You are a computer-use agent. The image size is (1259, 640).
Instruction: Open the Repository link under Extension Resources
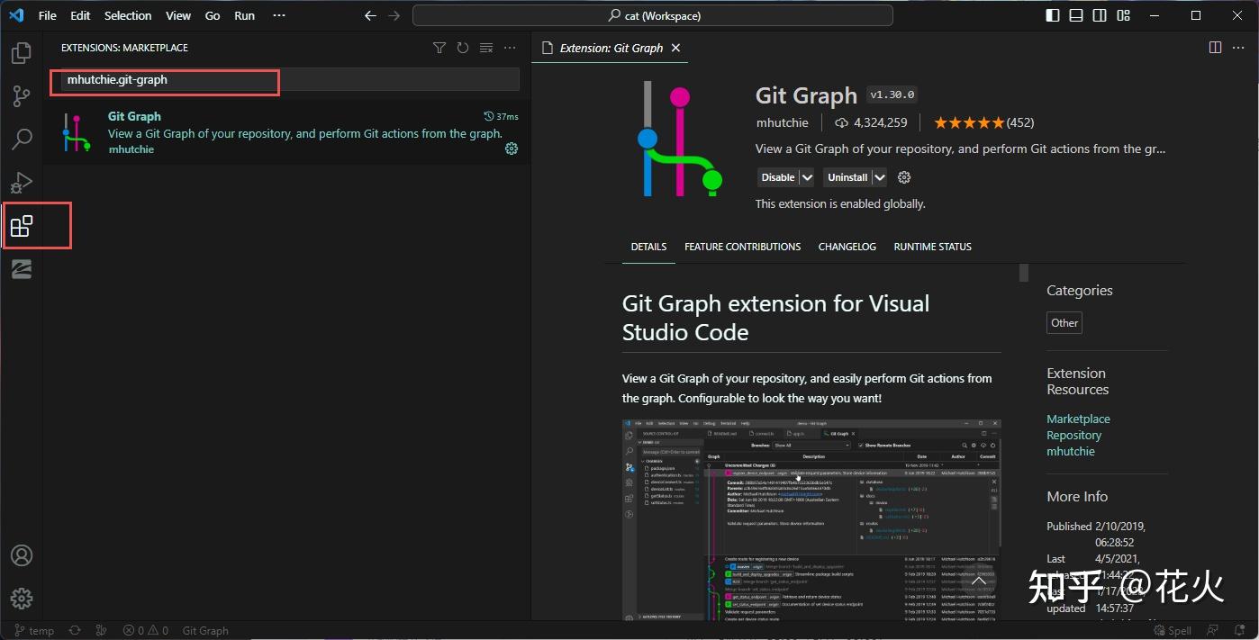[1073, 435]
